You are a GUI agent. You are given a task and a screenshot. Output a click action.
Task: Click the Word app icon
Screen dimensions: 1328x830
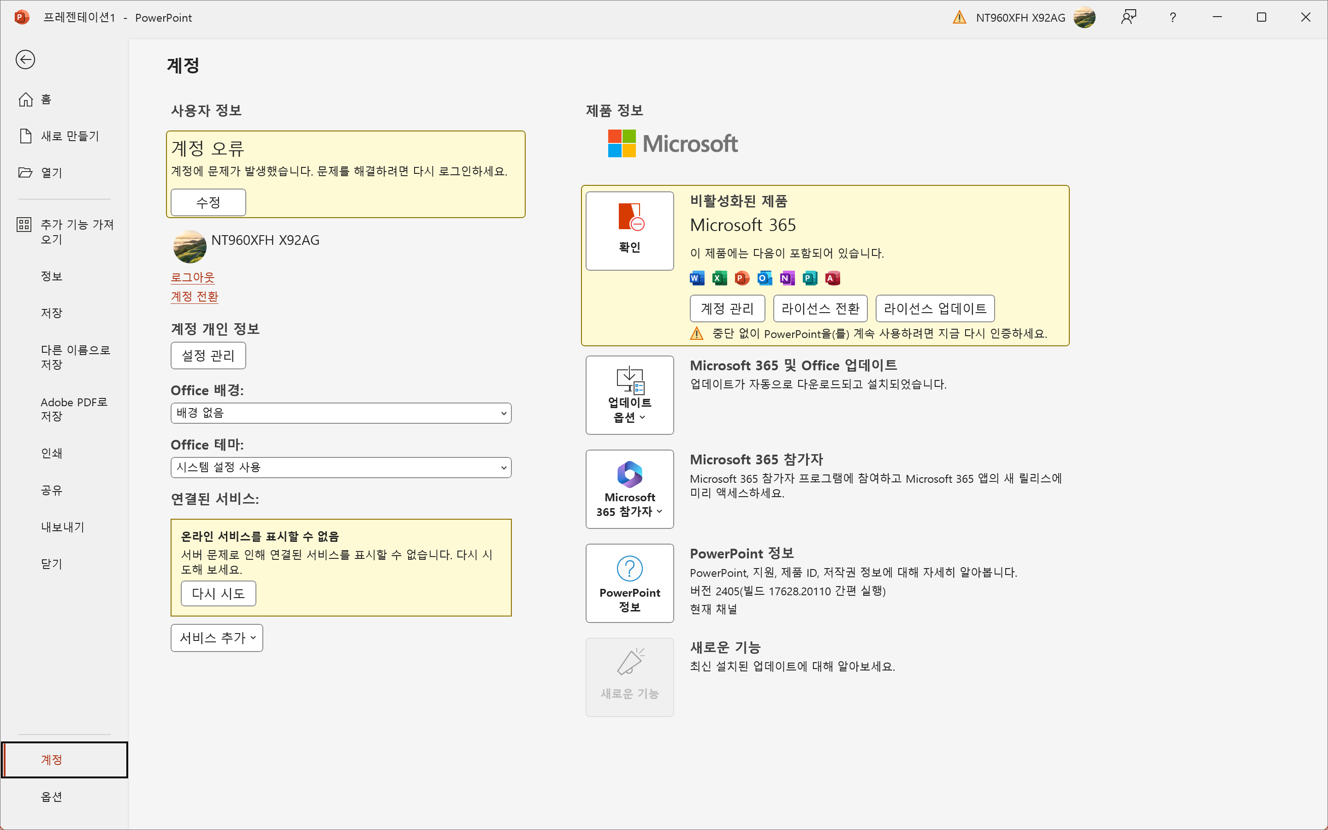(697, 279)
